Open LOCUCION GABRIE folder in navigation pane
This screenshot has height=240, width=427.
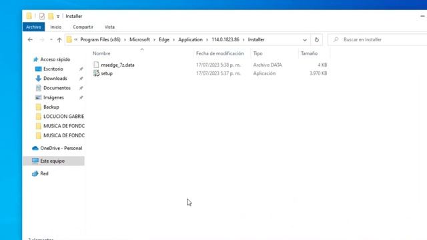64,117
